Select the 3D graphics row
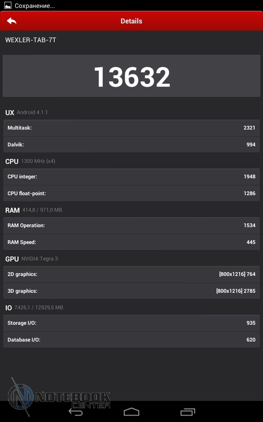The image size is (263, 422). 131,291
